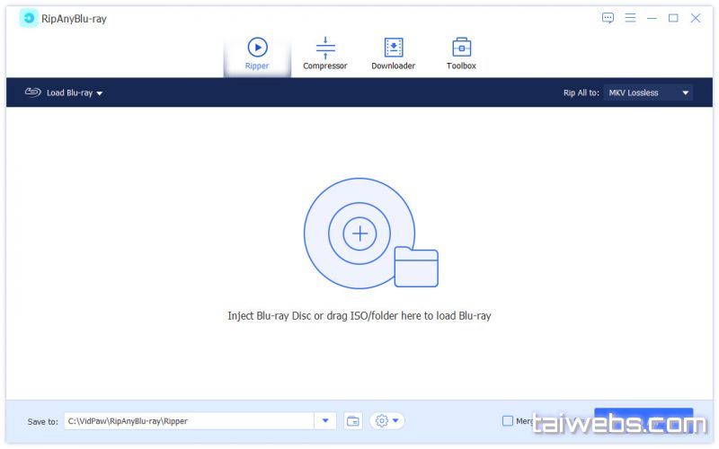
Task: Click the large disc plus icon
Action: [x=359, y=233]
